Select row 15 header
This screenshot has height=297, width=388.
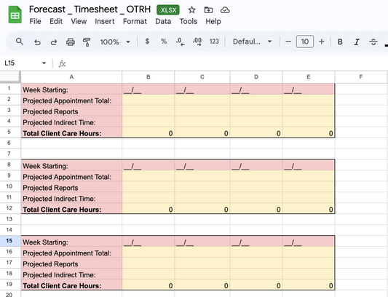point(9,241)
